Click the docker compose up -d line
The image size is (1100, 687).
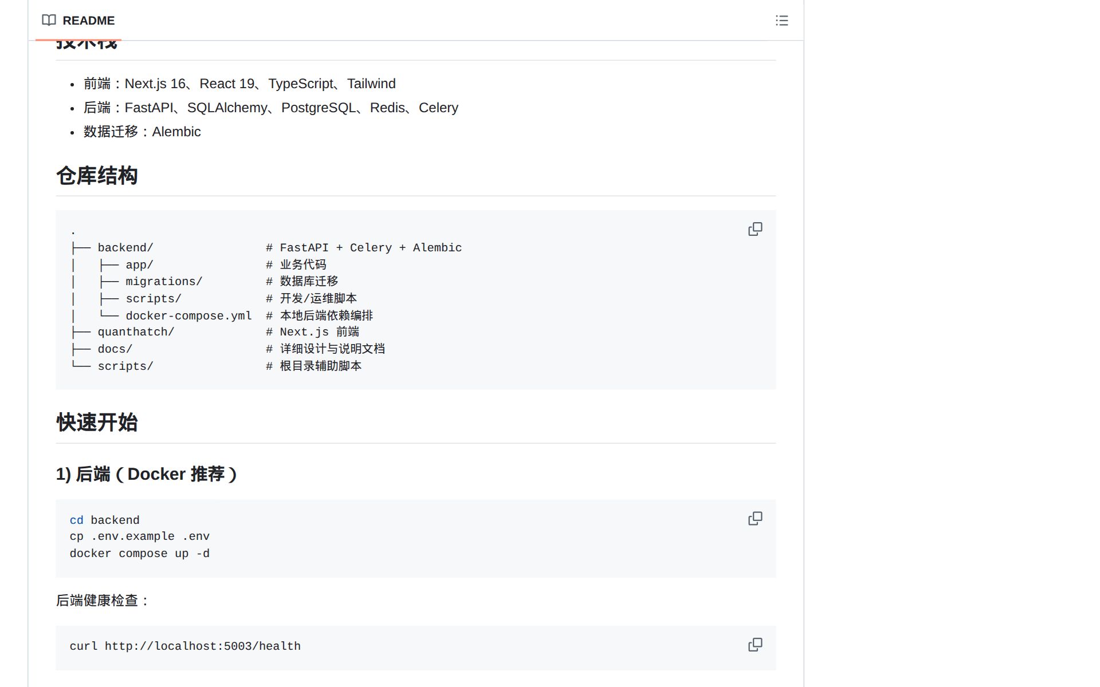coord(139,554)
